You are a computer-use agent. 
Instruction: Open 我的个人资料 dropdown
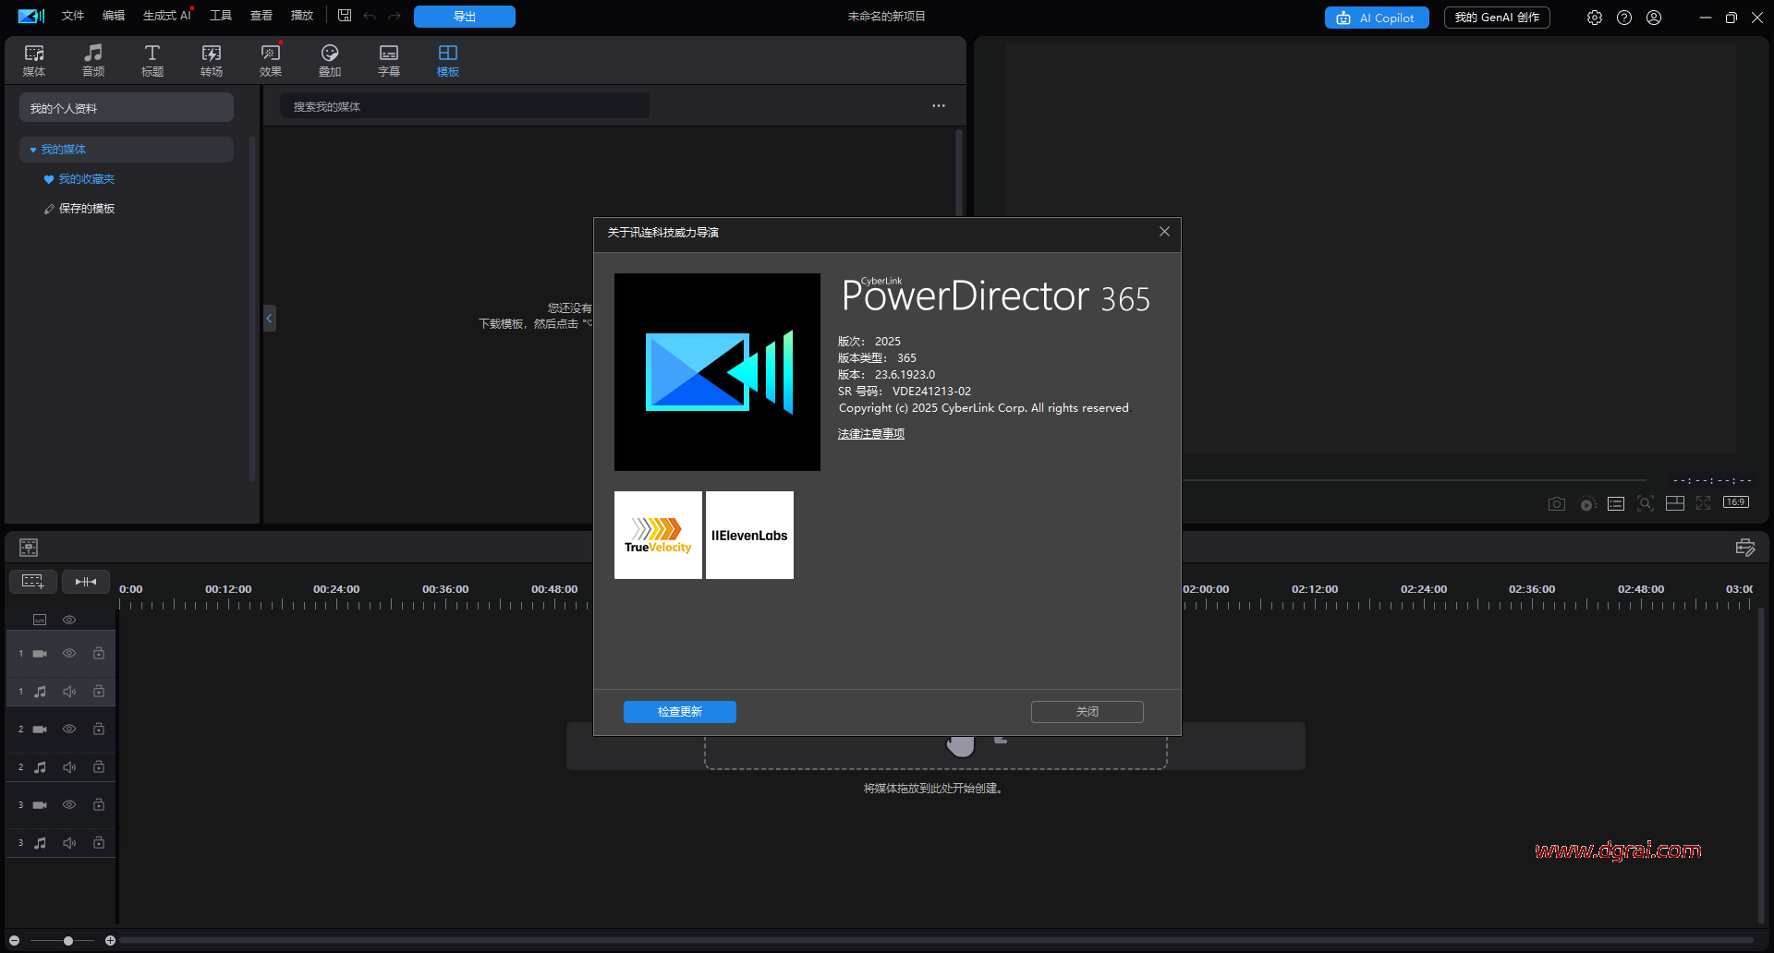127,108
